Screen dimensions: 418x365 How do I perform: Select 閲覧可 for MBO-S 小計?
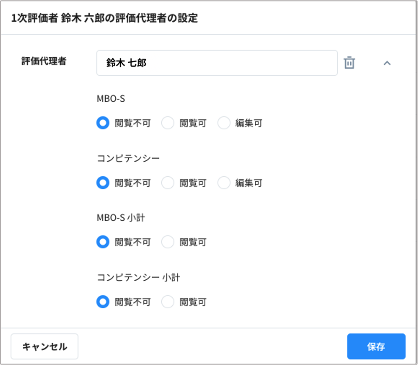[x=168, y=242]
